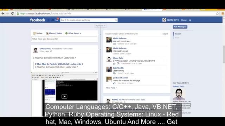Open the friend requests icon in the header

click(49, 20)
